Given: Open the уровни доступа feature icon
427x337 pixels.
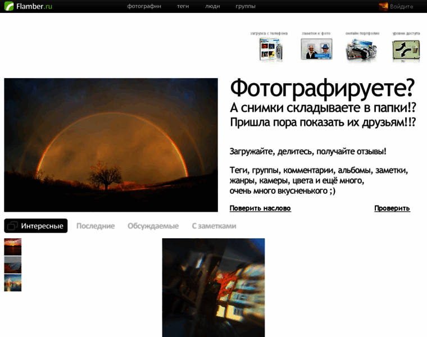Looking at the screenshot, I should click(x=406, y=50).
